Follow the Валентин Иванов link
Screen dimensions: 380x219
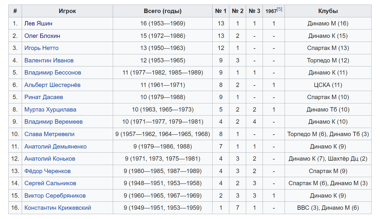tap(49, 60)
